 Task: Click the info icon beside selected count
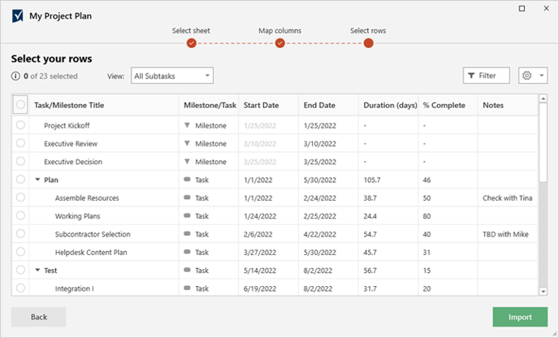click(15, 76)
